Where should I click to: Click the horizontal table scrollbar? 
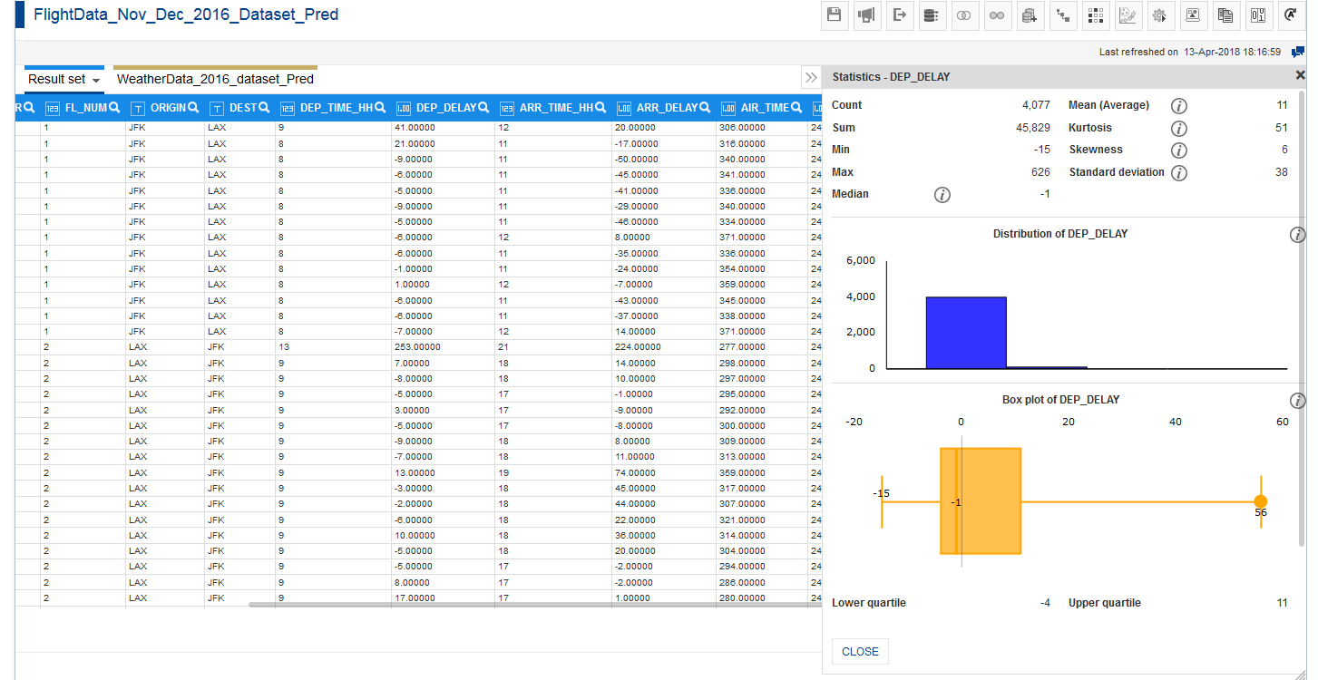pyautogui.click(x=535, y=604)
